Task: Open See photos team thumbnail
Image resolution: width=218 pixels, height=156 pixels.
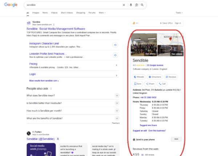Action: 144,45
